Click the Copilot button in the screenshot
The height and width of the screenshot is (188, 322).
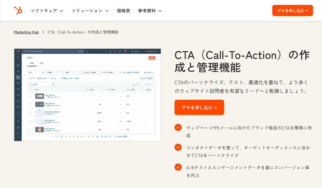[135, 51]
